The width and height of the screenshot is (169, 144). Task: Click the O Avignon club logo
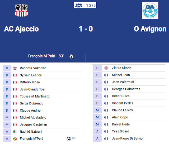click(x=150, y=11)
